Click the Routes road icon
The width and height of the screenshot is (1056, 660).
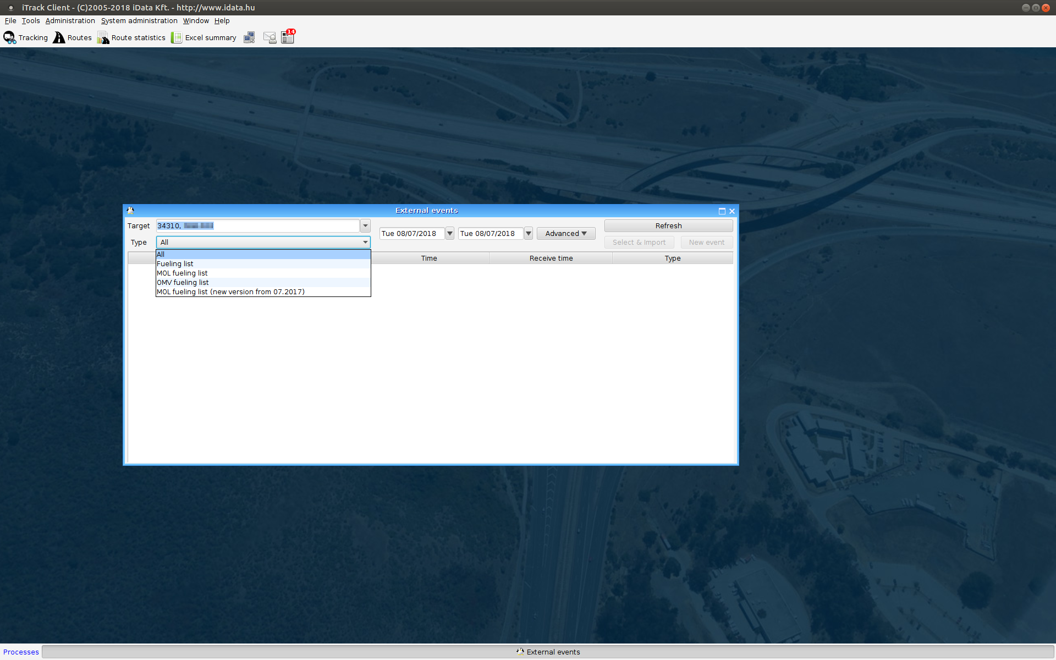59,37
